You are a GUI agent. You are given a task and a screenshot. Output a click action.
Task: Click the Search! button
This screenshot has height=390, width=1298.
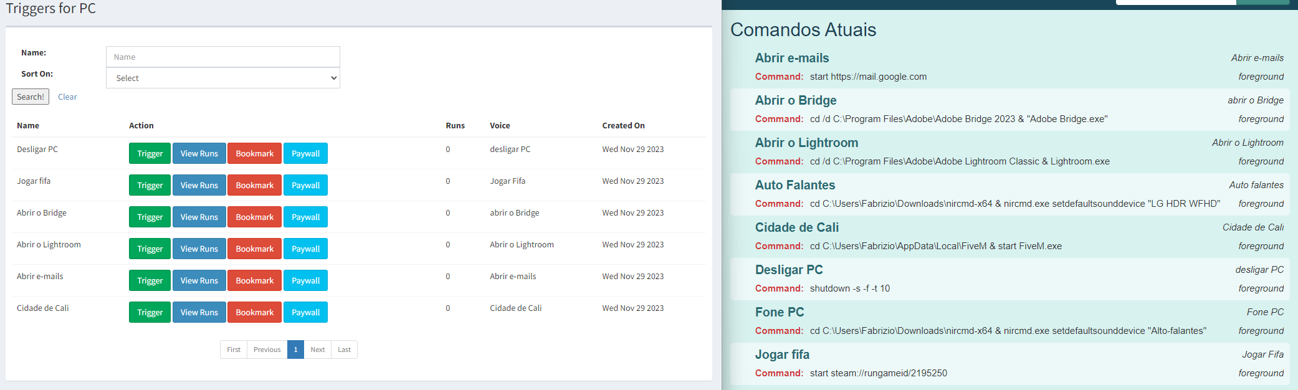click(31, 97)
